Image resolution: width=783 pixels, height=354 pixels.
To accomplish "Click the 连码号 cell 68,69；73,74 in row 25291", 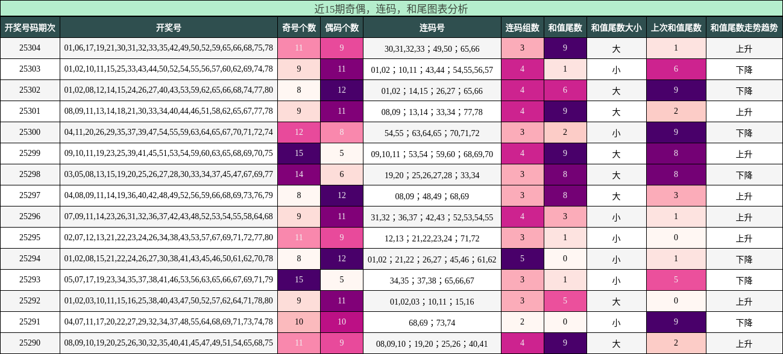I will 432,321.
